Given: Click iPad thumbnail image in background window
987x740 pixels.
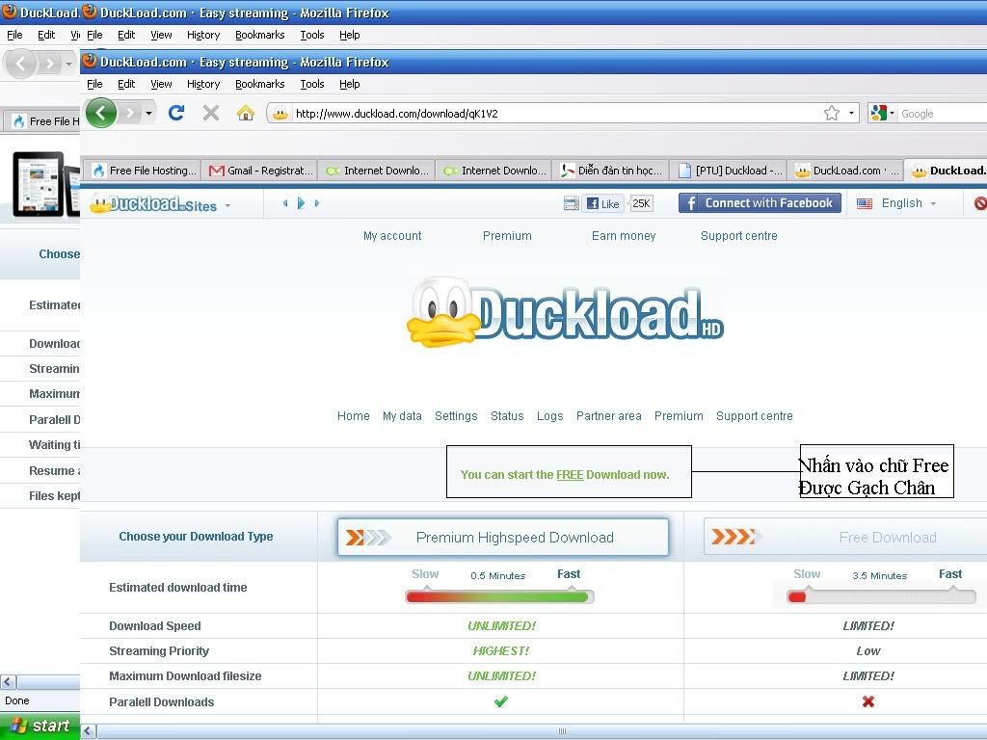Looking at the screenshot, I should pyautogui.click(x=39, y=184).
